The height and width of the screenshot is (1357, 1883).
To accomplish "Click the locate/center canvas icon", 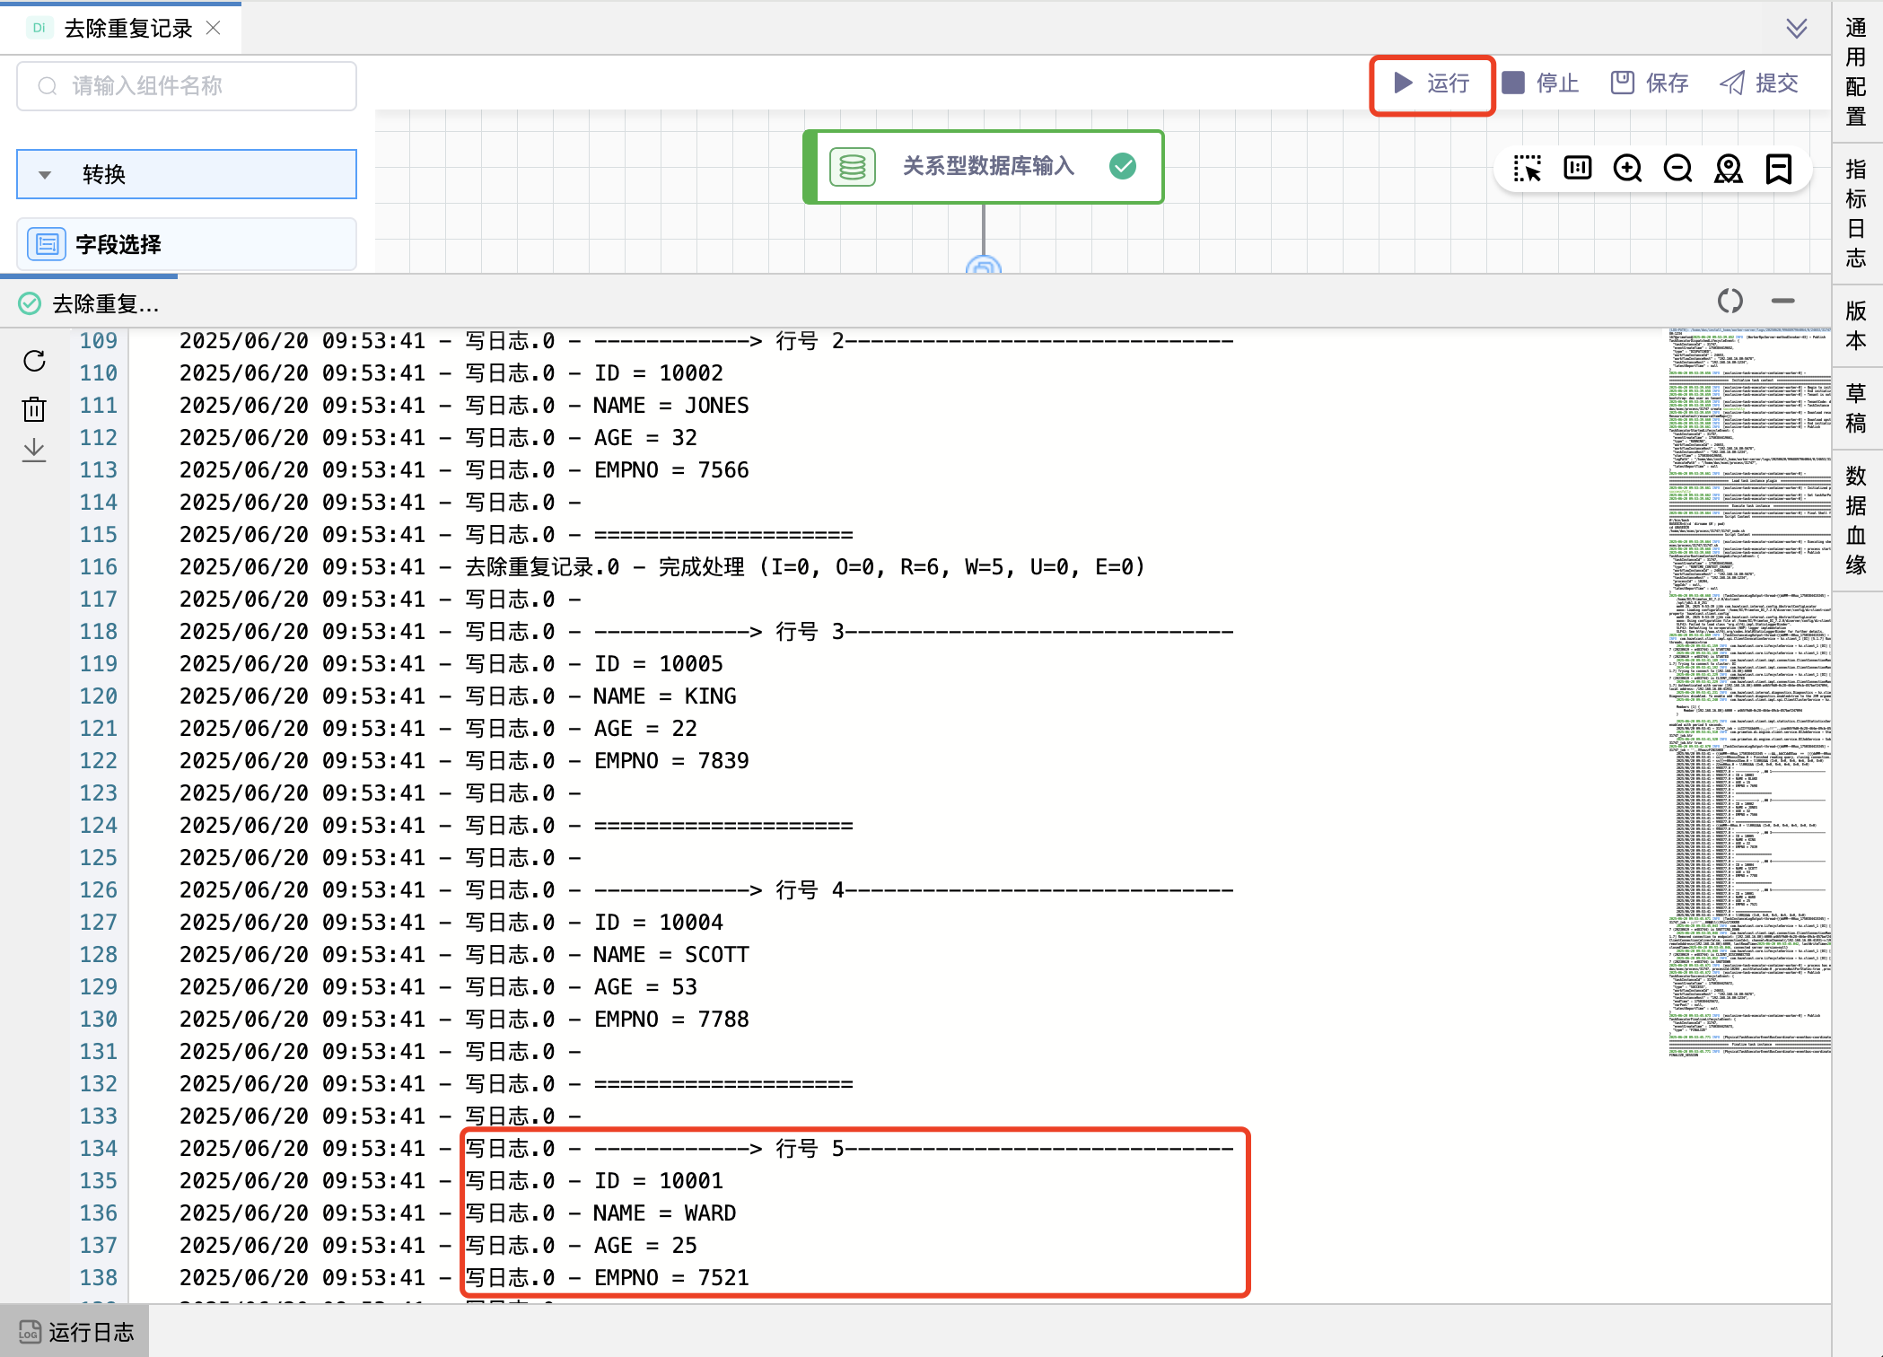I will pos(1728,168).
